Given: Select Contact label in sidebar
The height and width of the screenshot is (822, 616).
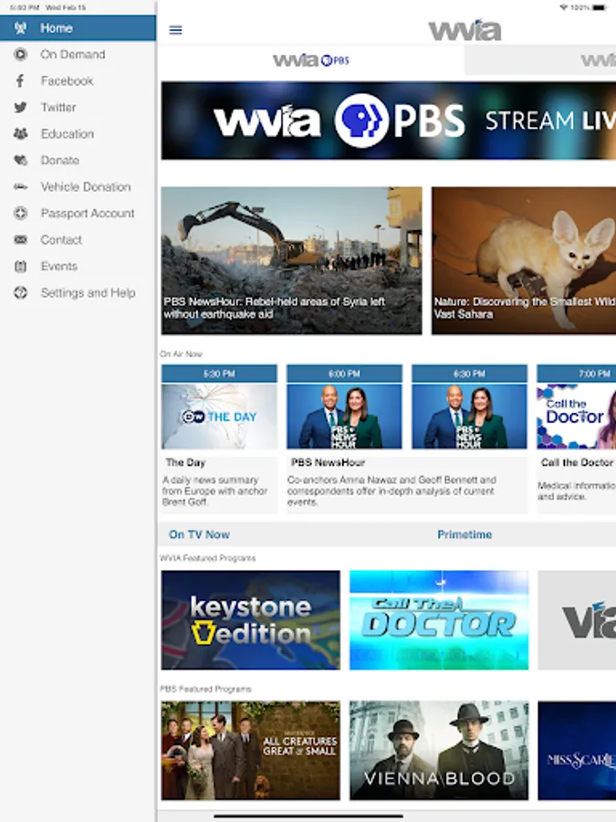Looking at the screenshot, I should (x=61, y=239).
